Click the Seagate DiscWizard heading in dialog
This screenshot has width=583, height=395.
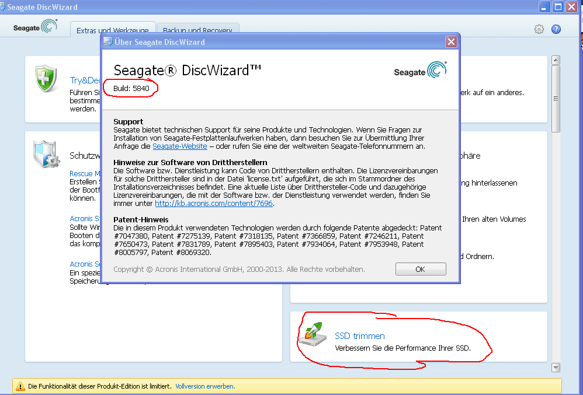pos(187,70)
